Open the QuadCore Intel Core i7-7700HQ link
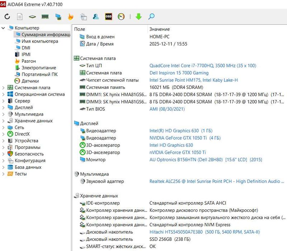Image resolution: width=287 pixels, height=251 pixels. tap(203, 66)
